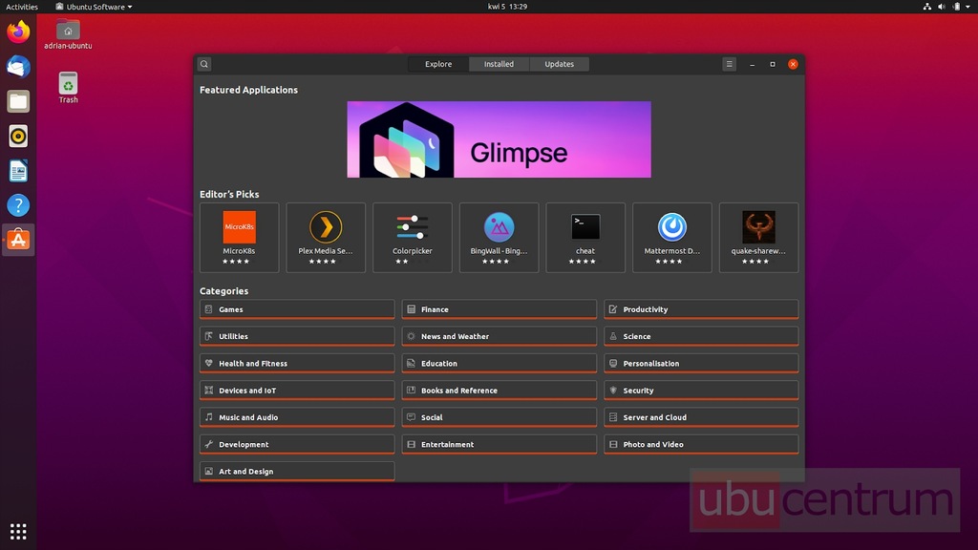Open the Activities overview
Screen dimensions: 978x550
22,7
